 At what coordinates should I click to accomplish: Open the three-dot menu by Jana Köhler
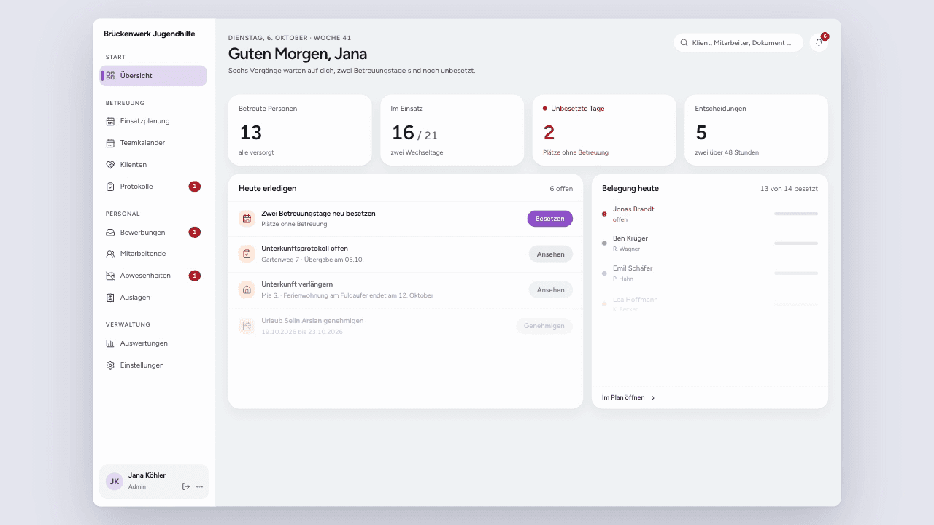tap(199, 486)
